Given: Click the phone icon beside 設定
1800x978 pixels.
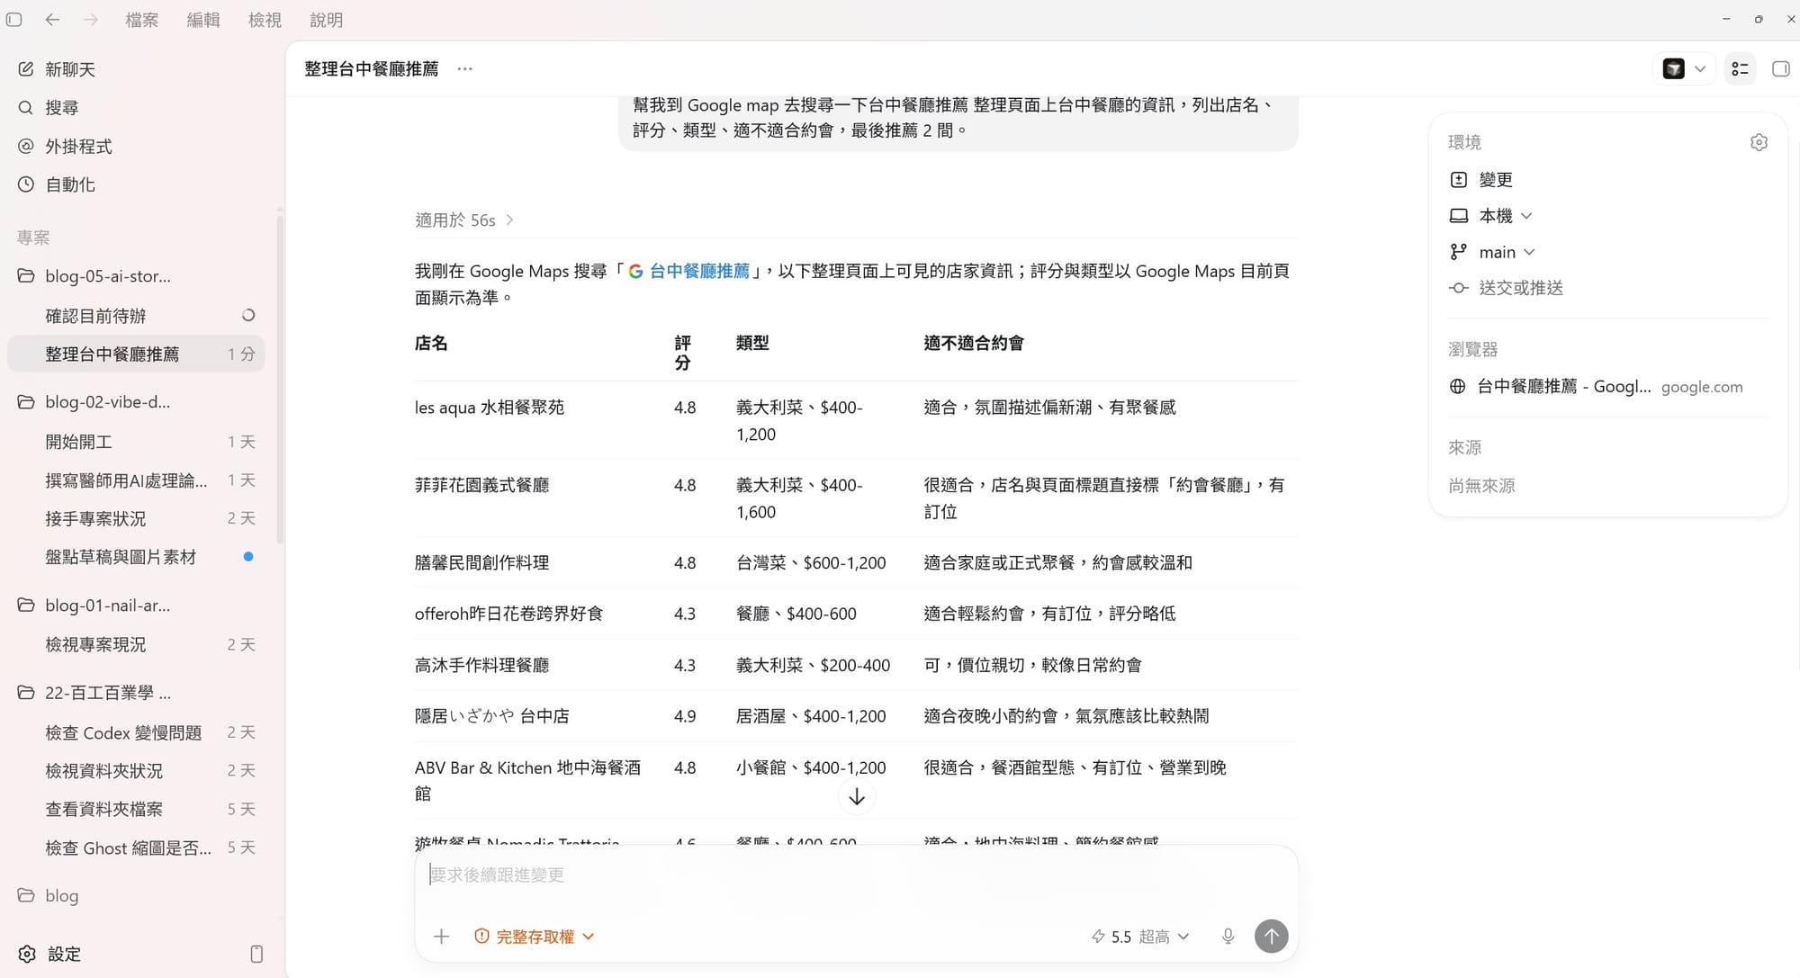Looking at the screenshot, I should [256, 954].
